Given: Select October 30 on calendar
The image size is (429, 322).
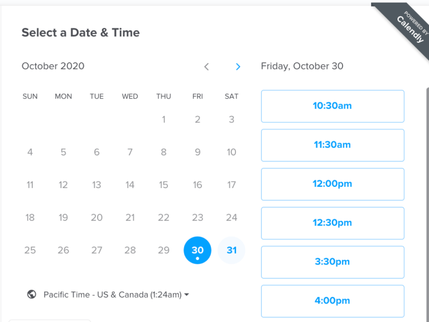Looking at the screenshot, I should click(x=197, y=250).
